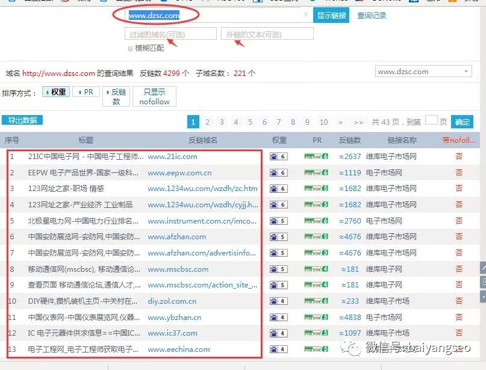The height and width of the screenshot is (370, 486).
Task: Open link www.1234wu.com/wzdh/zc.htm
Action: point(203,189)
